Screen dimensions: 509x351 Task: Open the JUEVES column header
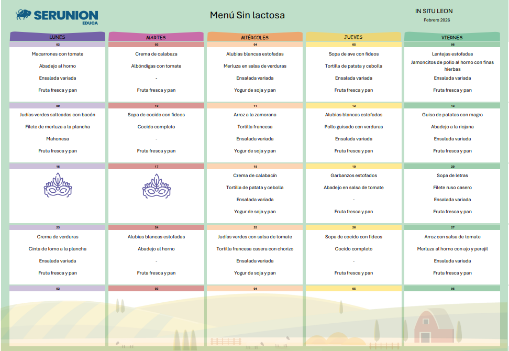353,37
